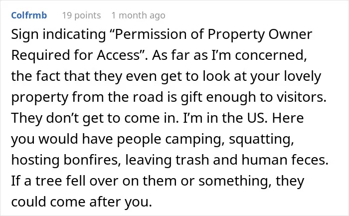This screenshot has width=349, height=216.
Task: Click the line beginning If a tree fell
Action: click(x=158, y=181)
